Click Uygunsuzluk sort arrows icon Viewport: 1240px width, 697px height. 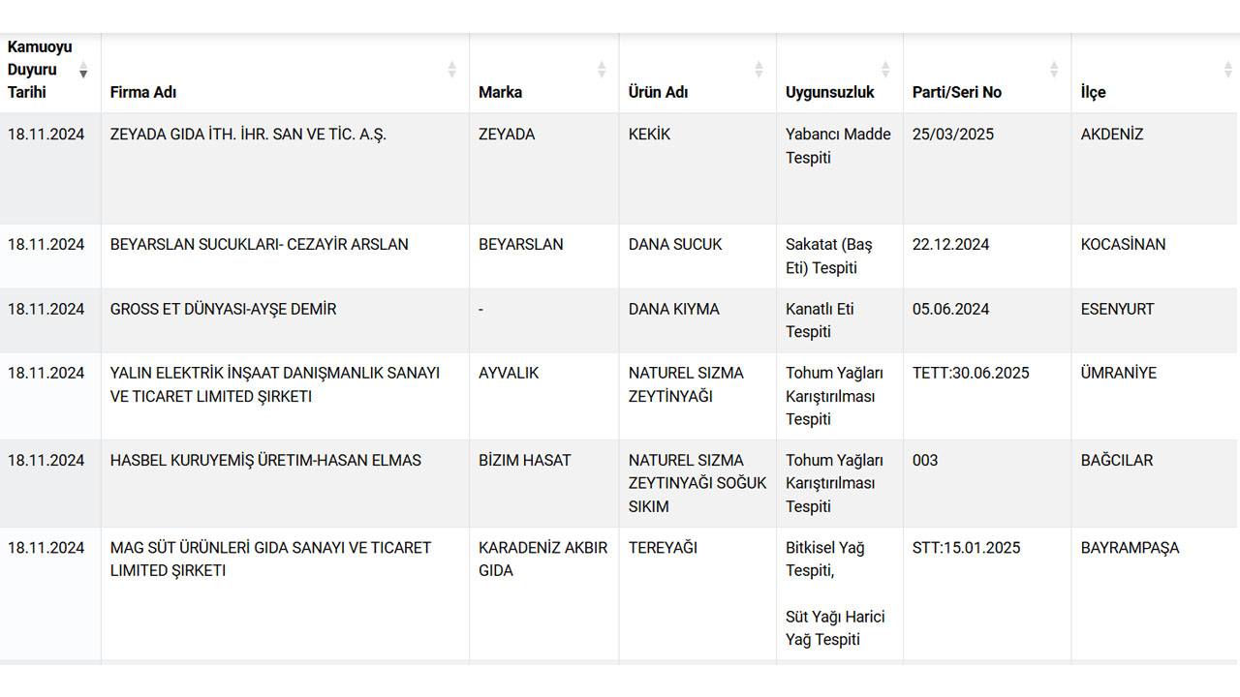(x=885, y=70)
